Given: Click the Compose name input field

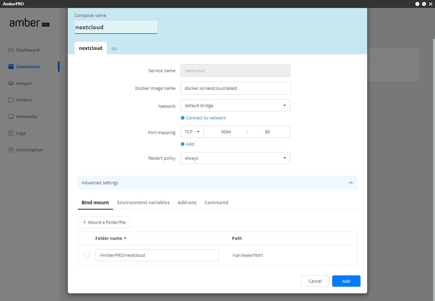Looking at the screenshot, I should 116,27.
